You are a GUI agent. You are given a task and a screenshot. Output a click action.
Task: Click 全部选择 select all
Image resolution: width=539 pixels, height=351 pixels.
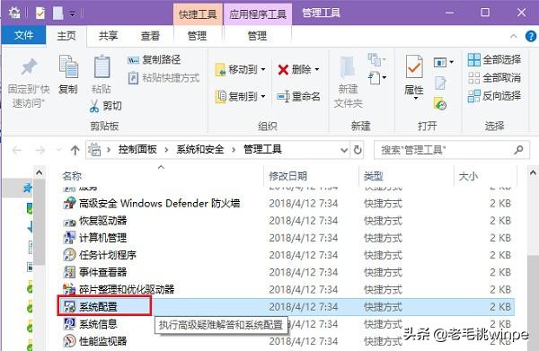494,60
